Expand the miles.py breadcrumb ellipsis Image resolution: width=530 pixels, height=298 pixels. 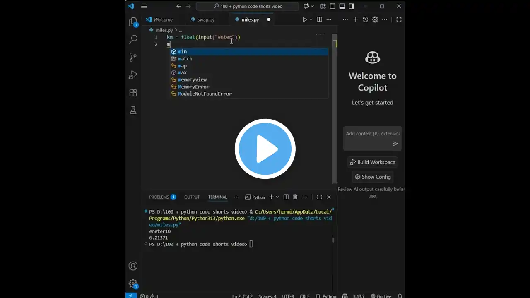pyautogui.click(x=181, y=30)
